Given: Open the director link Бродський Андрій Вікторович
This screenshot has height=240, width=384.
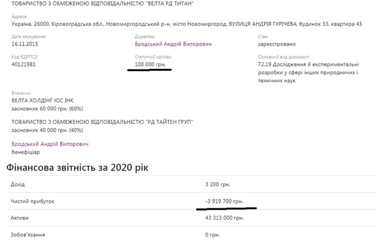Looking at the screenshot, I should pos(173,44).
